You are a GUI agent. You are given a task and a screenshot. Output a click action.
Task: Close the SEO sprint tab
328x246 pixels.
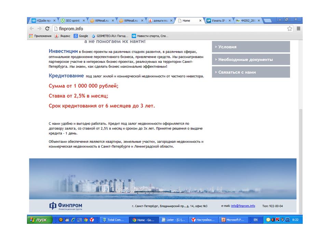pyautogui.click(x=84, y=20)
